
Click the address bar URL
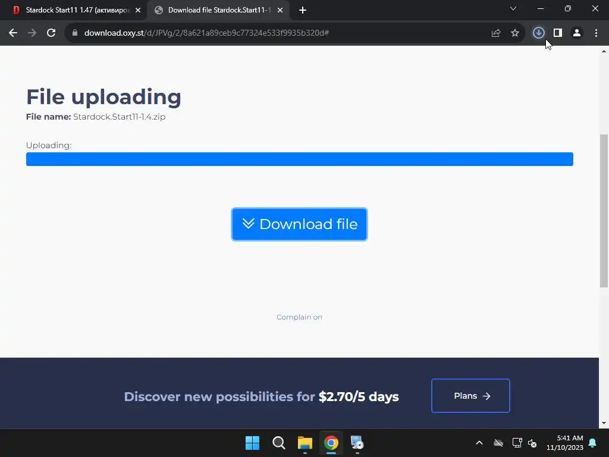point(206,33)
